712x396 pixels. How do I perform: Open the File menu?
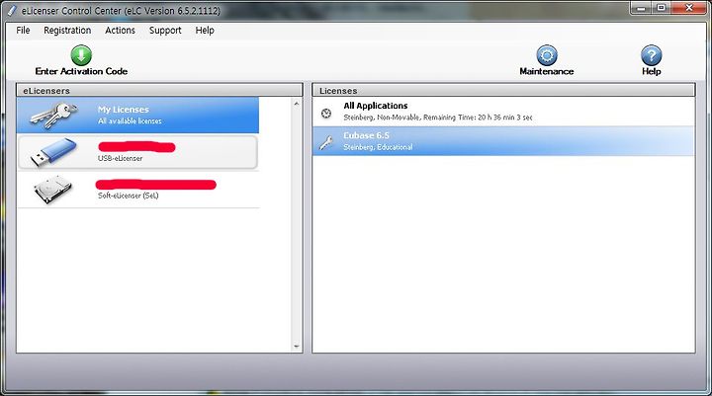click(23, 31)
